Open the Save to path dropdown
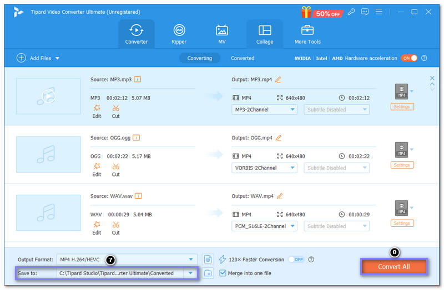This screenshot has height=290, width=444. (x=190, y=273)
